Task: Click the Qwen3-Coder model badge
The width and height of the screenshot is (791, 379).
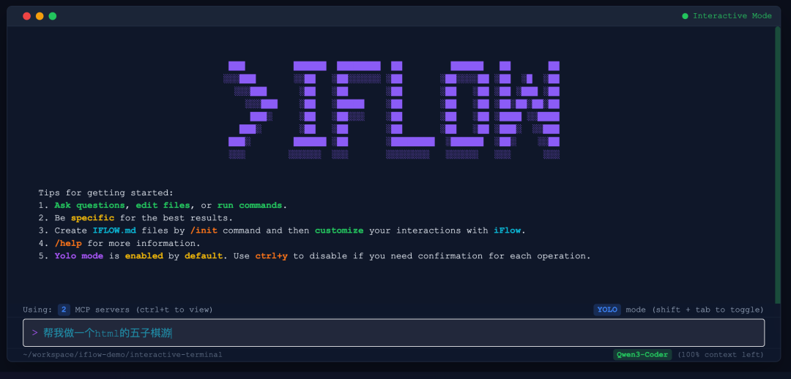Action: coord(642,355)
